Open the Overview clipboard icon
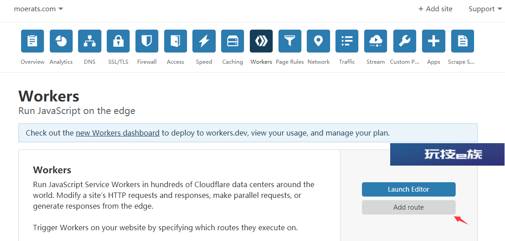 pyautogui.click(x=32, y=41)
